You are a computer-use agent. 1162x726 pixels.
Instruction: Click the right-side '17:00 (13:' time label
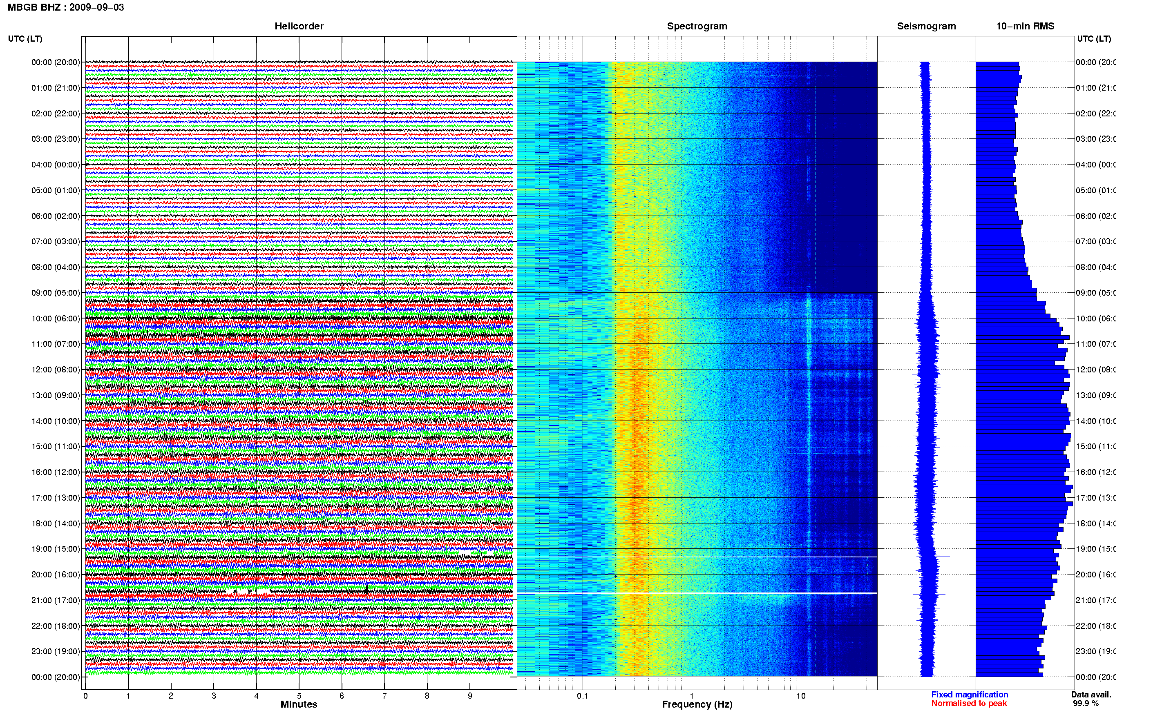(x=1095, y=498)
